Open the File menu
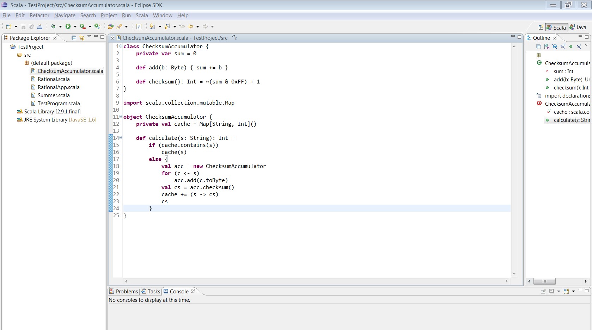The height and width of the screenshot is (330, 592). (6, 15)
